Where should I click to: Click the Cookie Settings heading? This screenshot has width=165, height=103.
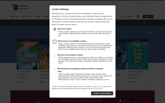pos(60,9)
